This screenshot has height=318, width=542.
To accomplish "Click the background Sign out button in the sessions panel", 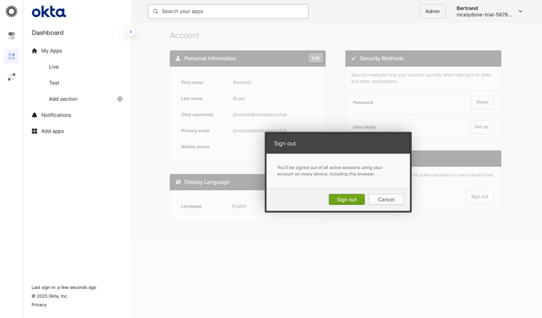I will point(480,196).
